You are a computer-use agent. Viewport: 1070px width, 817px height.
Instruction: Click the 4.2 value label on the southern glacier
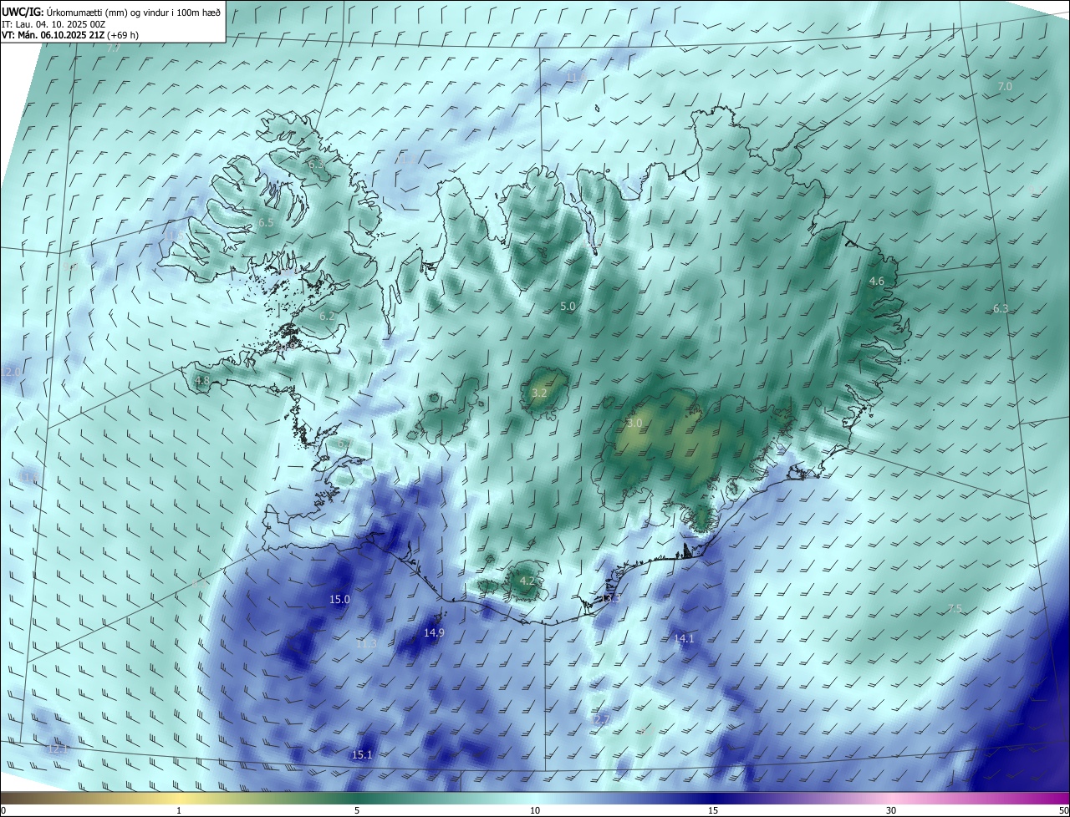[x=527, y=581]
